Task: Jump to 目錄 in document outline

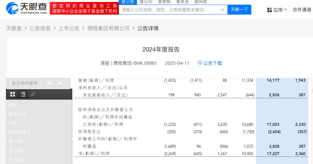Action: [13, 123]
